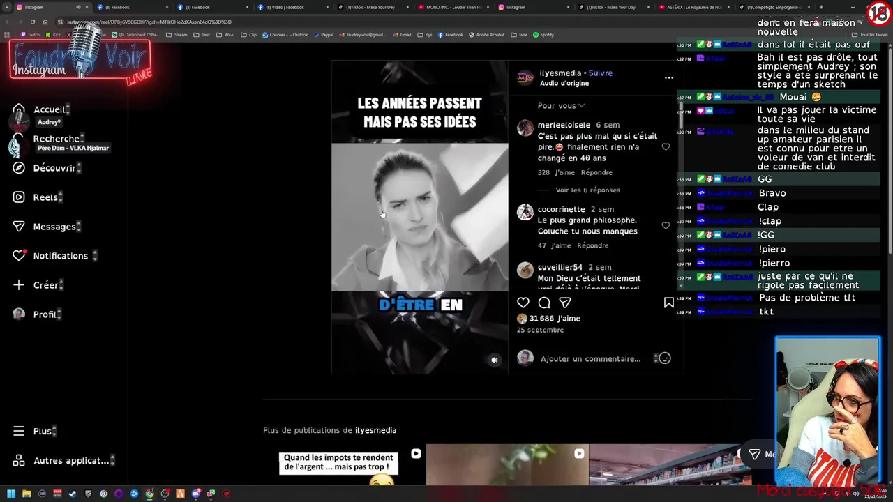893x502 pixels.
Task: Like merleeloisele's comment
Action: pos(666,147)
